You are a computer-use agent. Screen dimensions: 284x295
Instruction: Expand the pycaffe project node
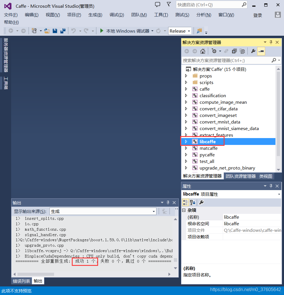tap(186, 155)
